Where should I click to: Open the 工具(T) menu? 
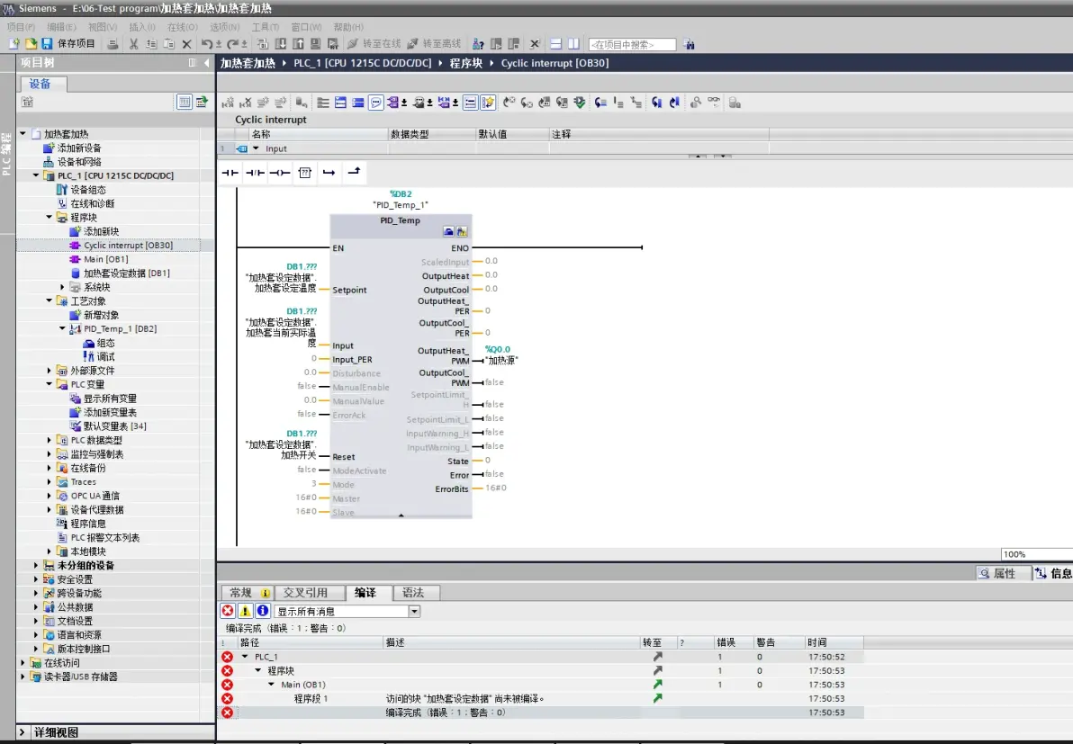(266, 27)
